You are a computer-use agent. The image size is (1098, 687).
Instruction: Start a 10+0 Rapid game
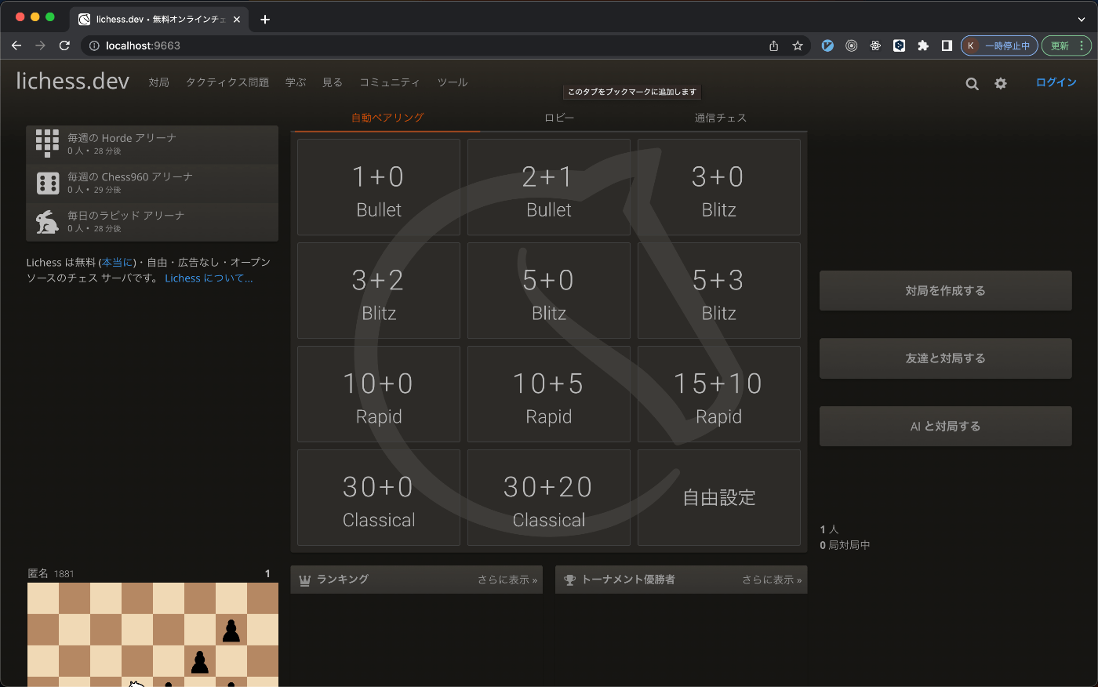click(x=379, y=394)
